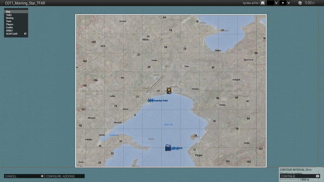Go back using top-left arrow
The image size is (324, 182).
(2, 3)
